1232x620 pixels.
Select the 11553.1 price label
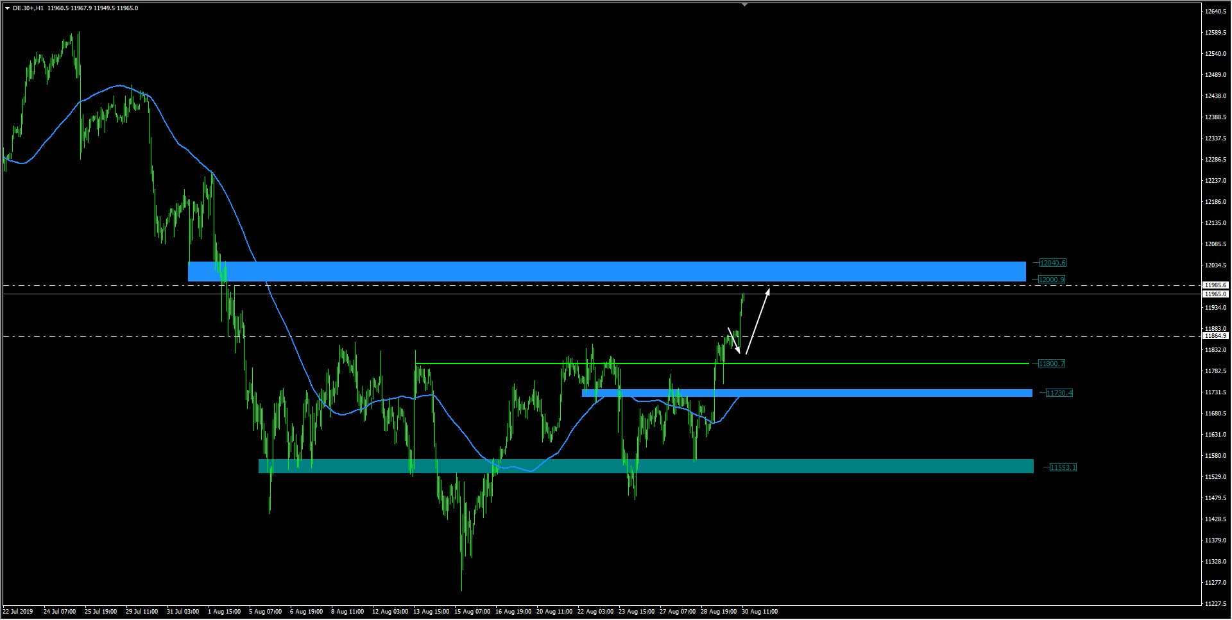pyautogui.click(x=1063, y=467)
